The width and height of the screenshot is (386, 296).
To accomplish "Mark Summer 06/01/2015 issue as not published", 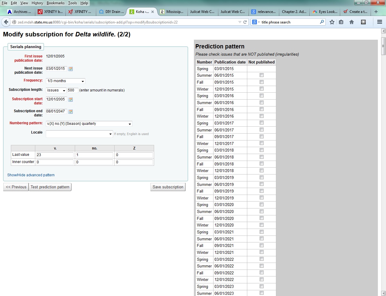I will tap(261, 75).
